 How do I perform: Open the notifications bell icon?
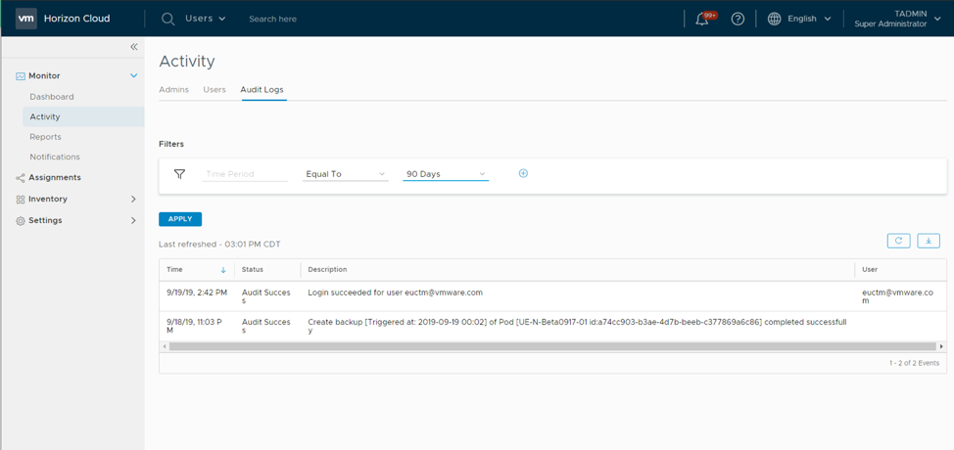click(x=702, y=19)
